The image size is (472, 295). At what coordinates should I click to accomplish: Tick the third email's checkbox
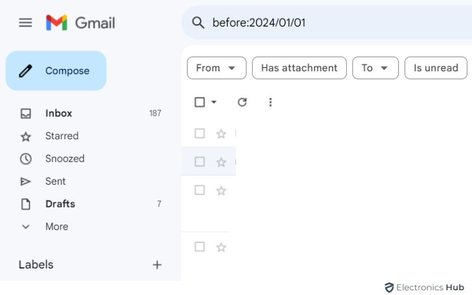[x=199, y=190]
